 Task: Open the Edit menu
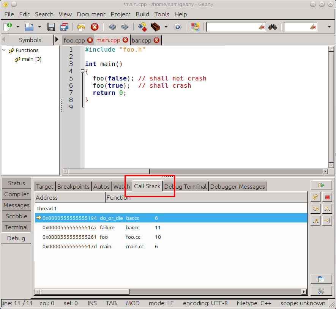(x=24, y=14)
